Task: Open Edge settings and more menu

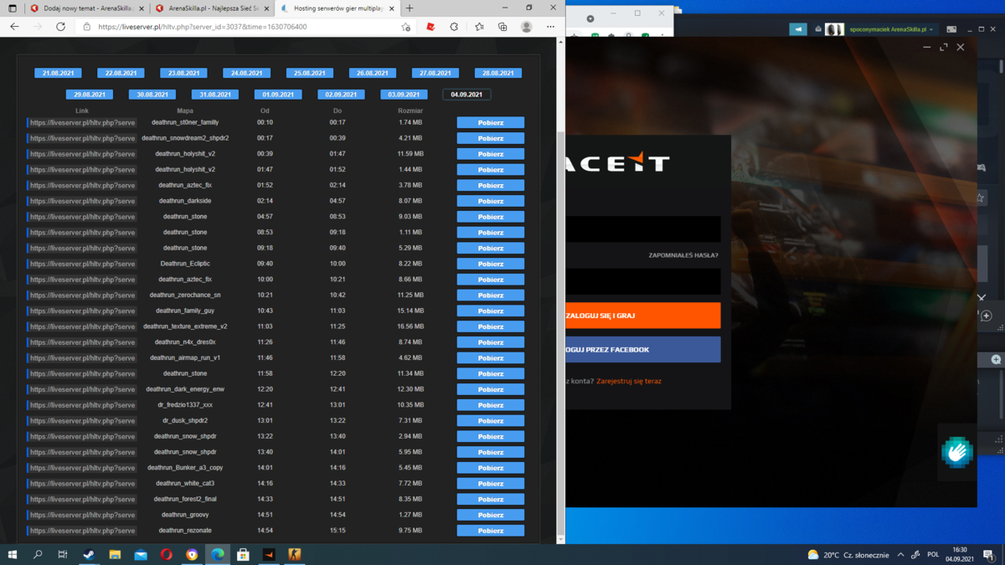Action: click(550, 27)
